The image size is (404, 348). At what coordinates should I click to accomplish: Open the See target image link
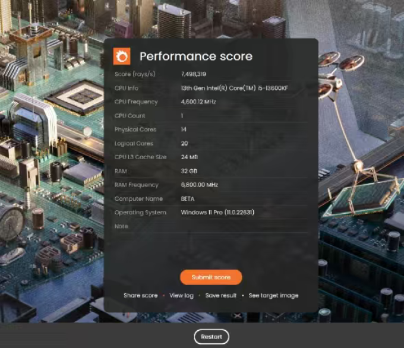pyautogui.click(x=273, y=296)
